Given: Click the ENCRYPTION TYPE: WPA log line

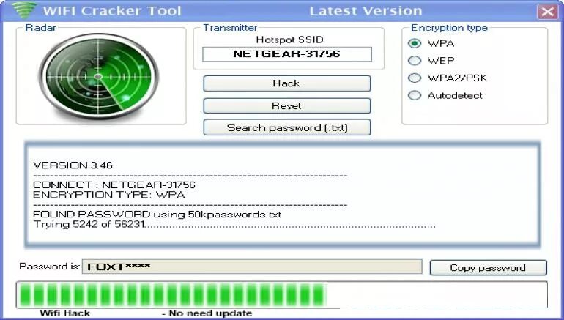Looking at the screenshot, I should point(108,195).
